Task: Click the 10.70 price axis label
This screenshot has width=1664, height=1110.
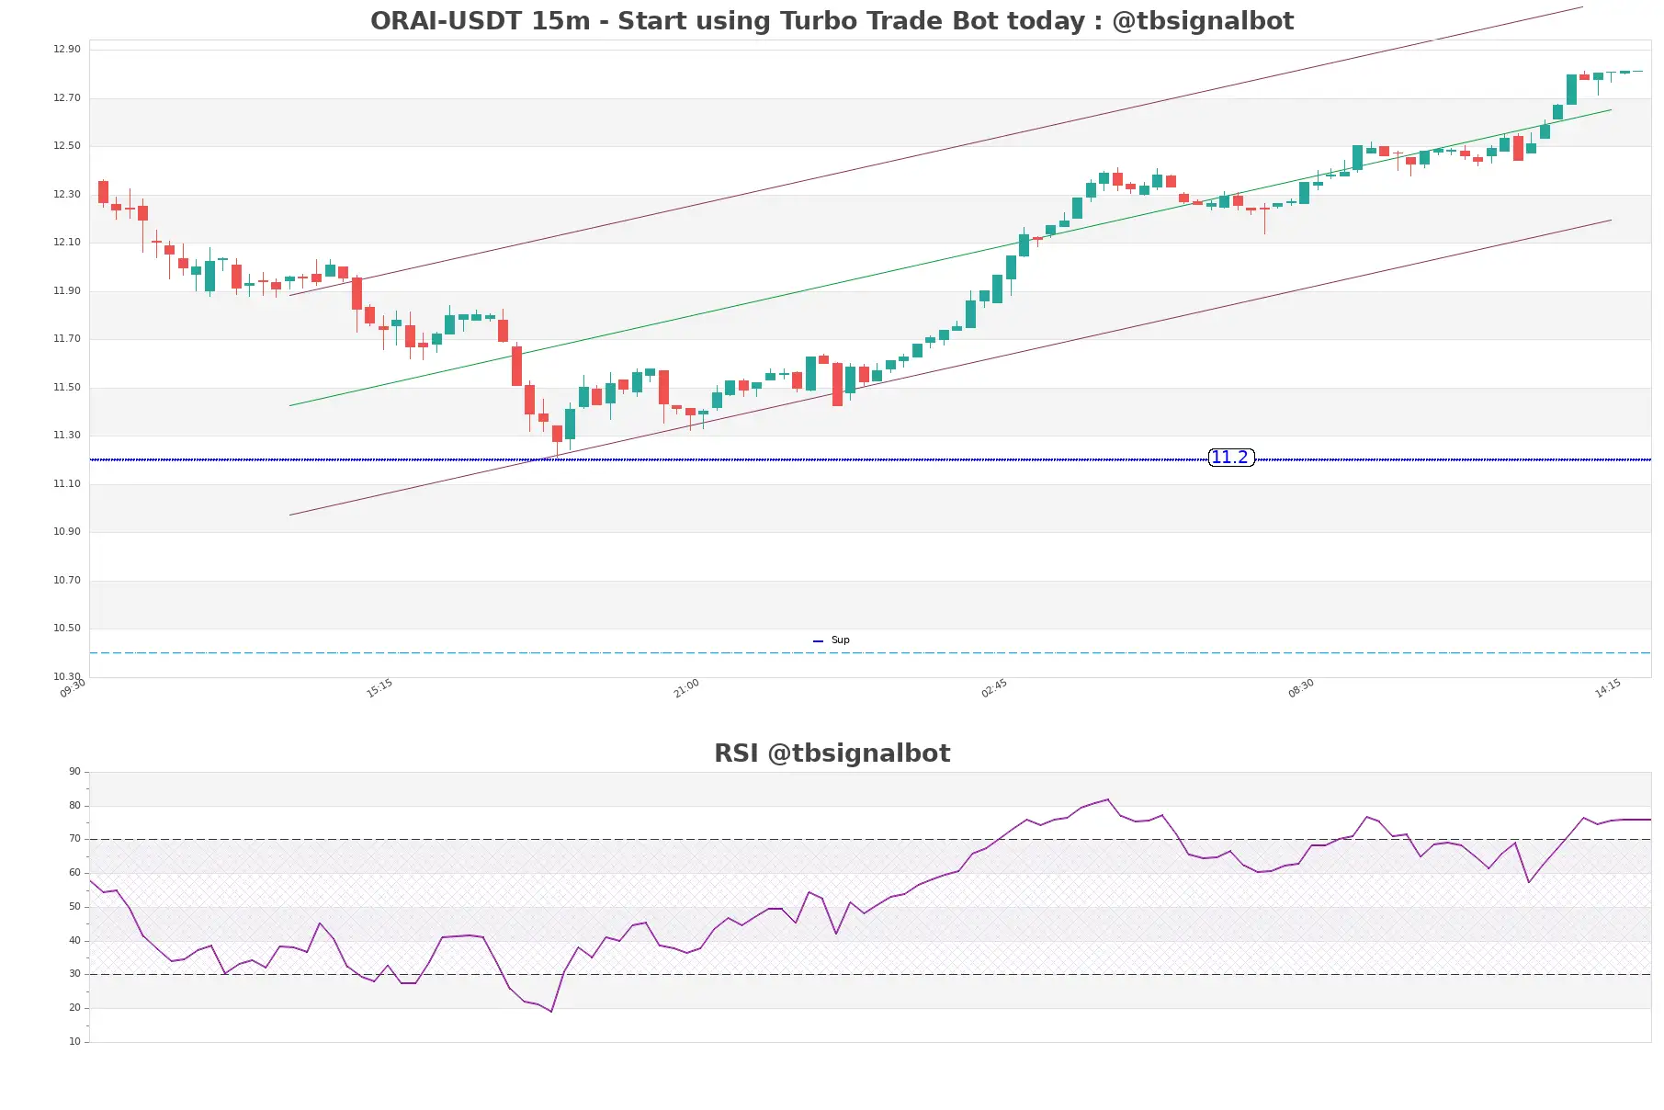Action: (x=67, y=580)
